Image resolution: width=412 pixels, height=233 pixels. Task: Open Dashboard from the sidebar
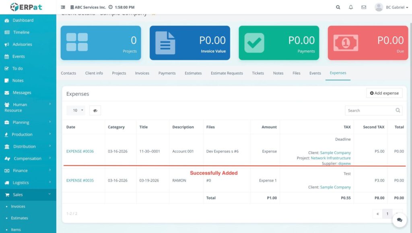pos(23,20)
